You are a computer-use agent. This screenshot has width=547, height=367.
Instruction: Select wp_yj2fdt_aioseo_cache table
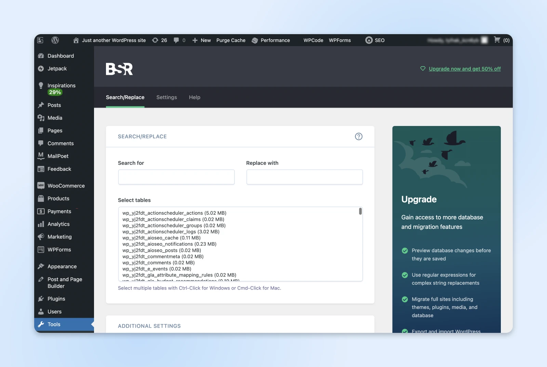coord(161,238)
